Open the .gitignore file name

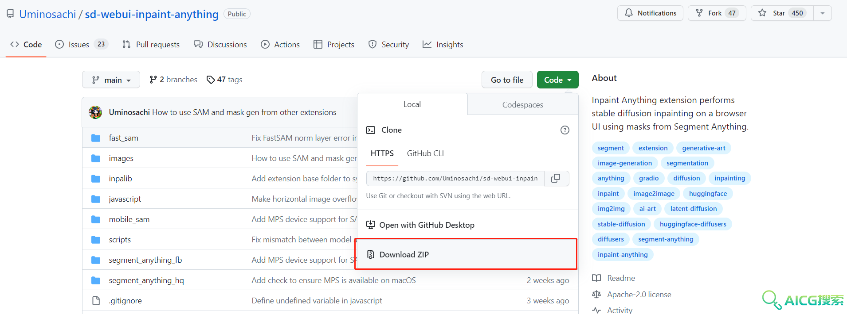click(125, 301)
